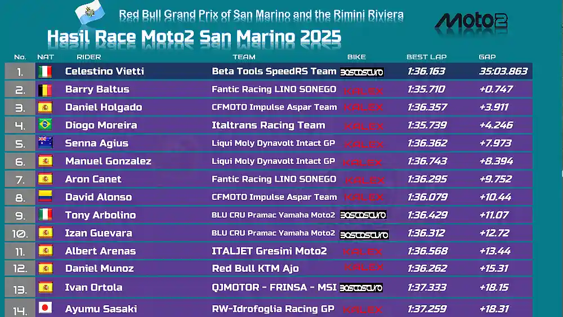The image size is (563, 317).
Task: Click the gap value +13.44
Action: tap(495, 251)
